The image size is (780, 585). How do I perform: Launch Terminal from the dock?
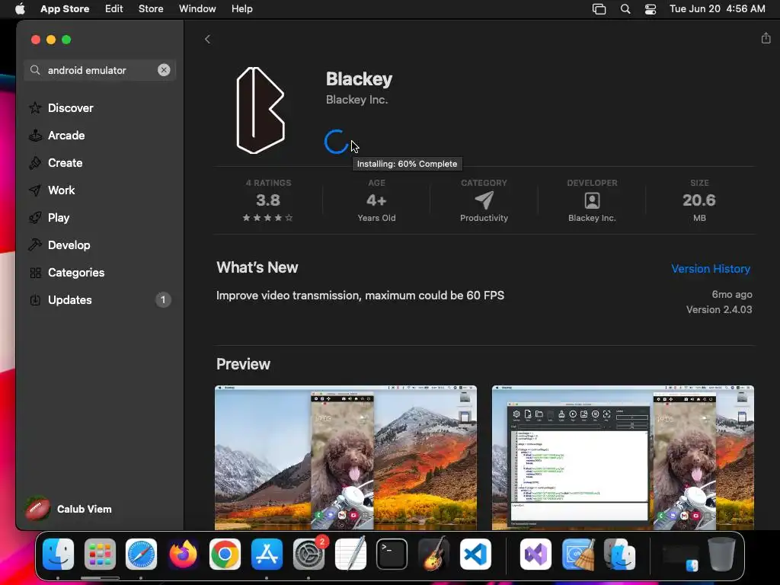[392, 555]
